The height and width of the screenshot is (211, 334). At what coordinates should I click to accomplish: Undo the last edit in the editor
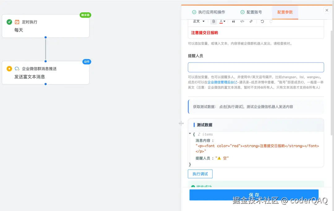click(x=262, y=21)
